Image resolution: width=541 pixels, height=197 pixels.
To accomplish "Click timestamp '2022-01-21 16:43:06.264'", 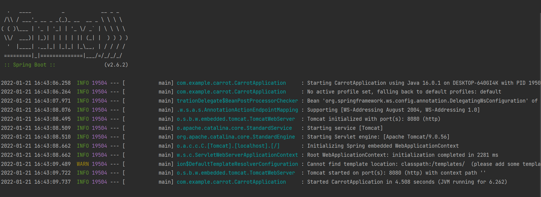I will click(36, 92).
